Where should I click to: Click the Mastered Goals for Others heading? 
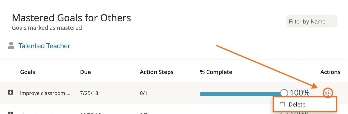71,18
